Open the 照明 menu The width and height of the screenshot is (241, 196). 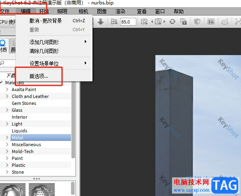62,11
